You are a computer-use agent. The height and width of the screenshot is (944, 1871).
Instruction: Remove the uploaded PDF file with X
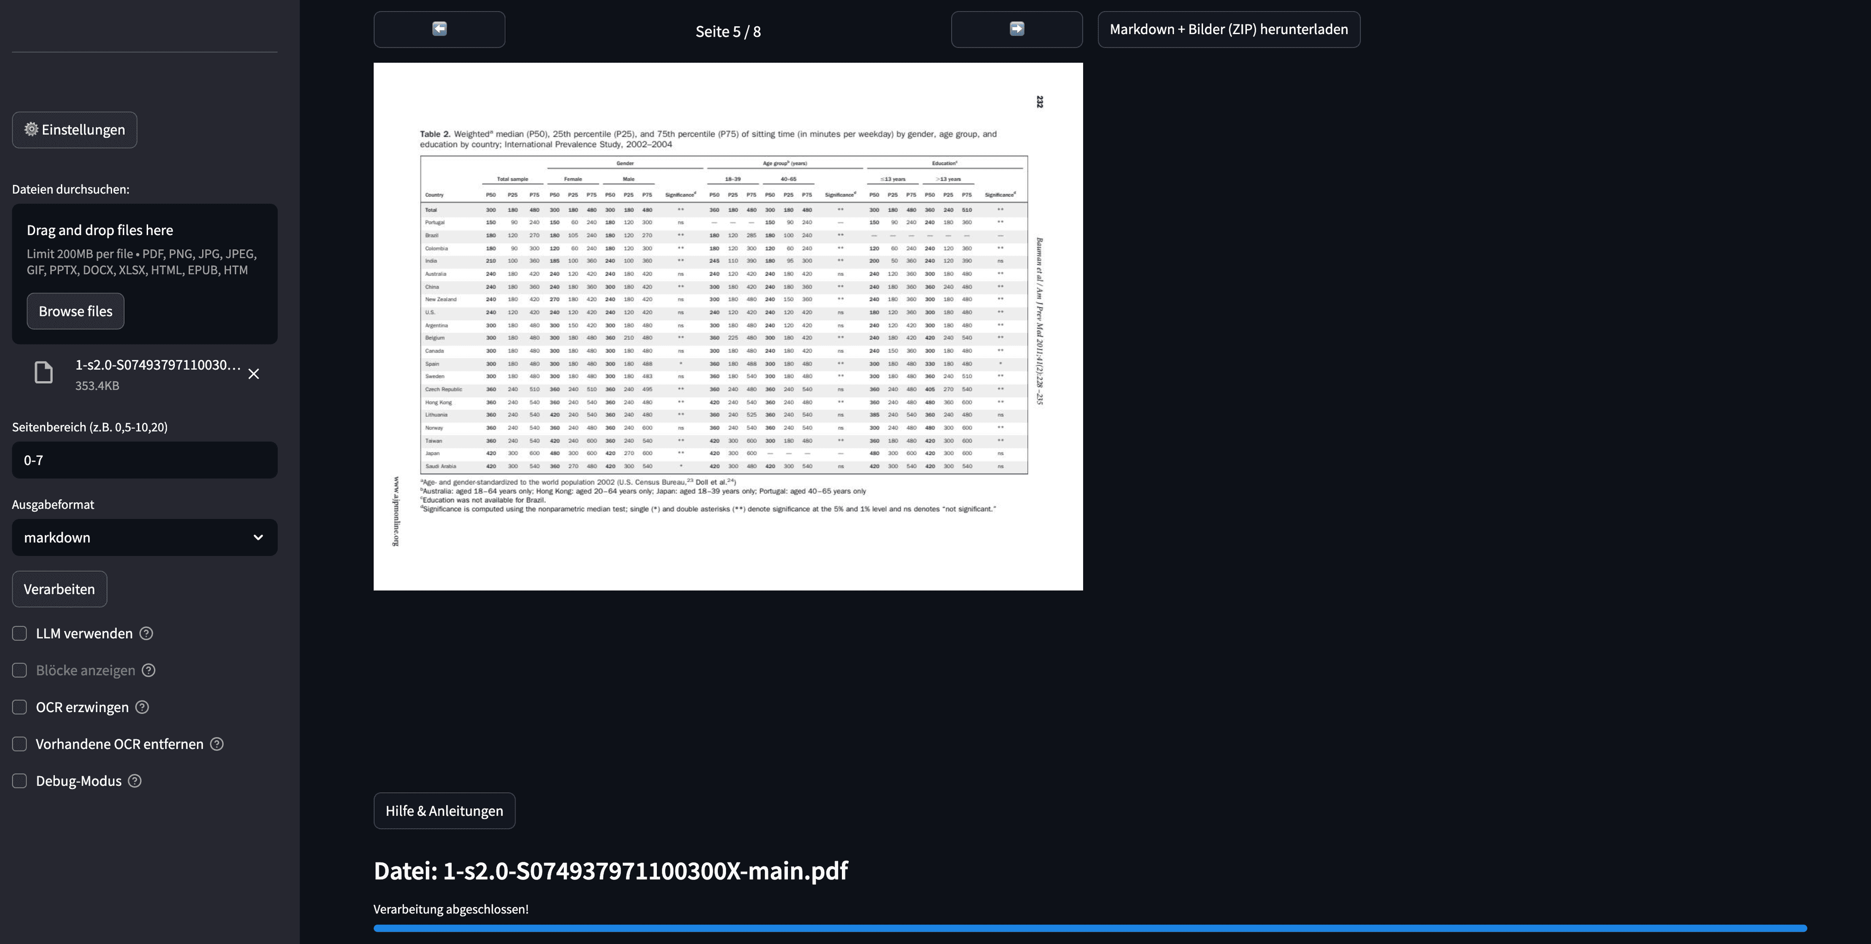(253, 374)
